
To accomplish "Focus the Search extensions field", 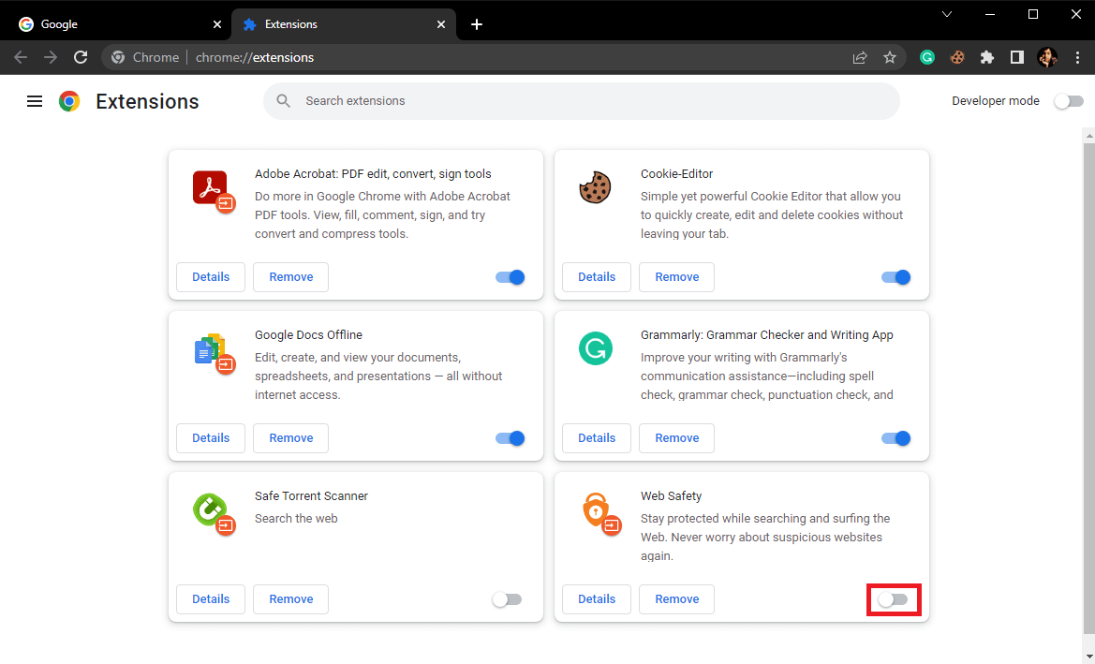I will point(581,101).
